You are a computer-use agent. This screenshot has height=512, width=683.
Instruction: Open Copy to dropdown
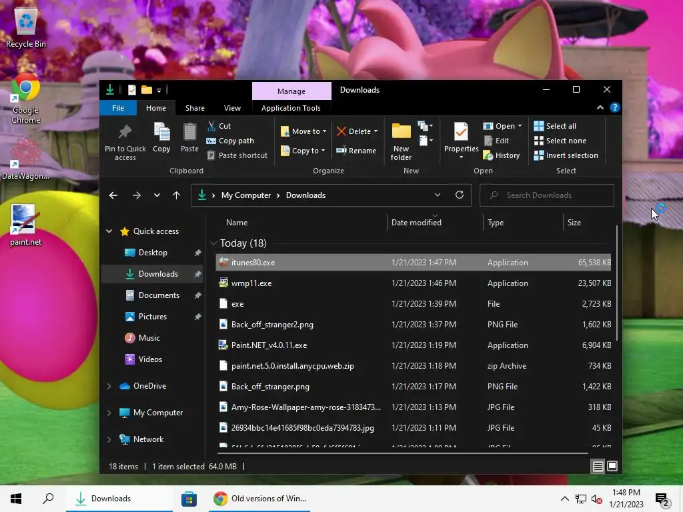pyautogui.click(x=303, y=151)
